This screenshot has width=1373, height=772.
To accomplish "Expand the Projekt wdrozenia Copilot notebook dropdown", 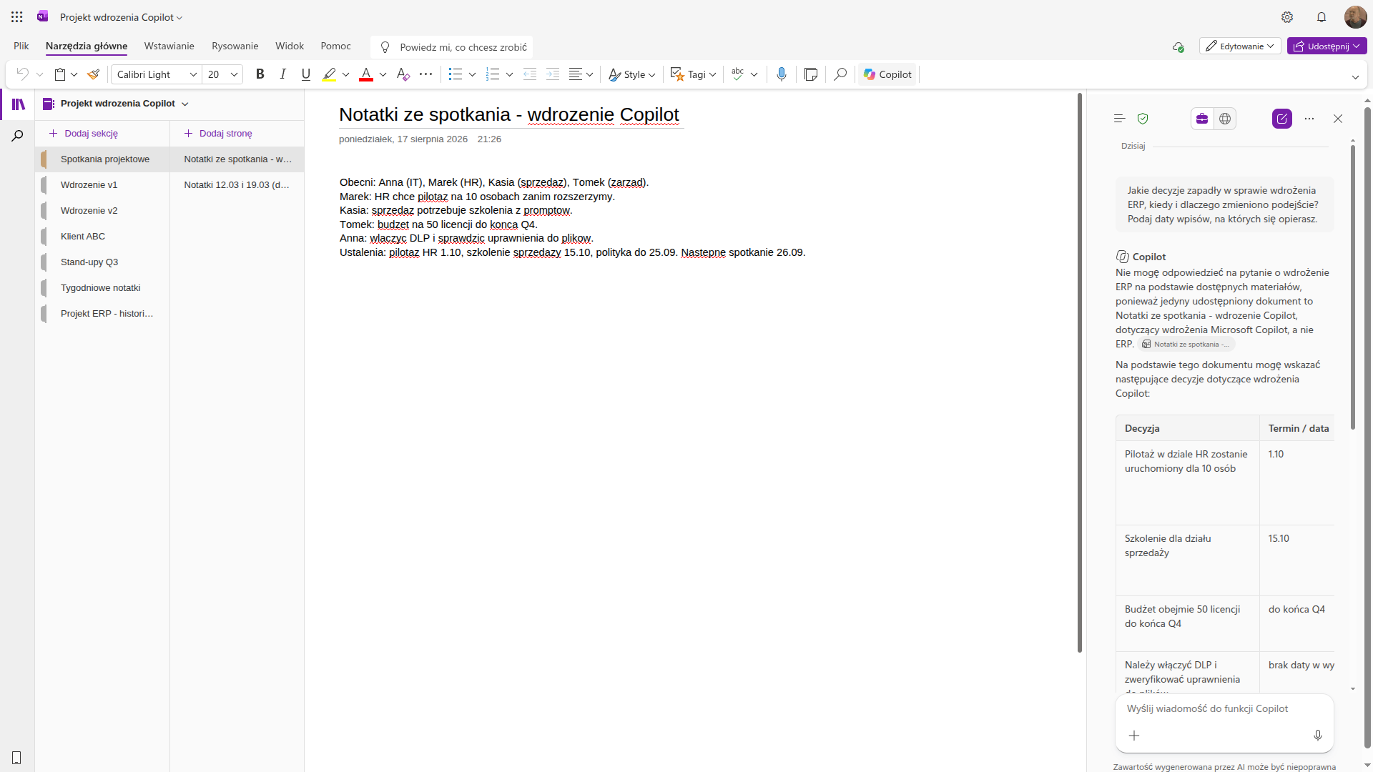I will (185, 104).
